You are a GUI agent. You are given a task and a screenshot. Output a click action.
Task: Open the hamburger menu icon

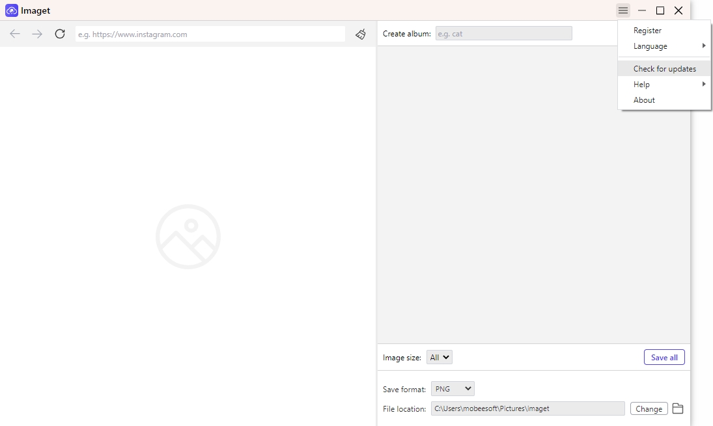[623, 10]
